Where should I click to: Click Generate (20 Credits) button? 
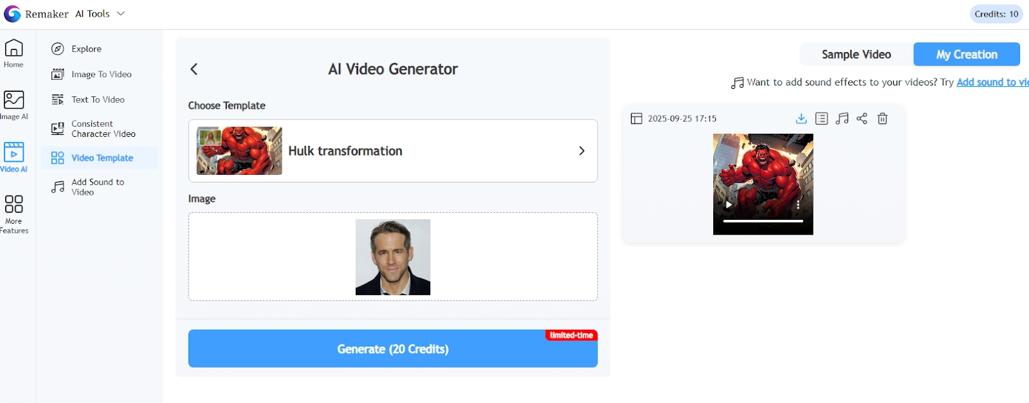tap(393, 349)
